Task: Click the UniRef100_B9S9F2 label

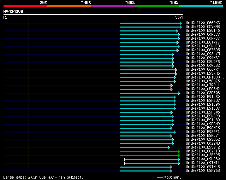Action: (x=203, y=147)
